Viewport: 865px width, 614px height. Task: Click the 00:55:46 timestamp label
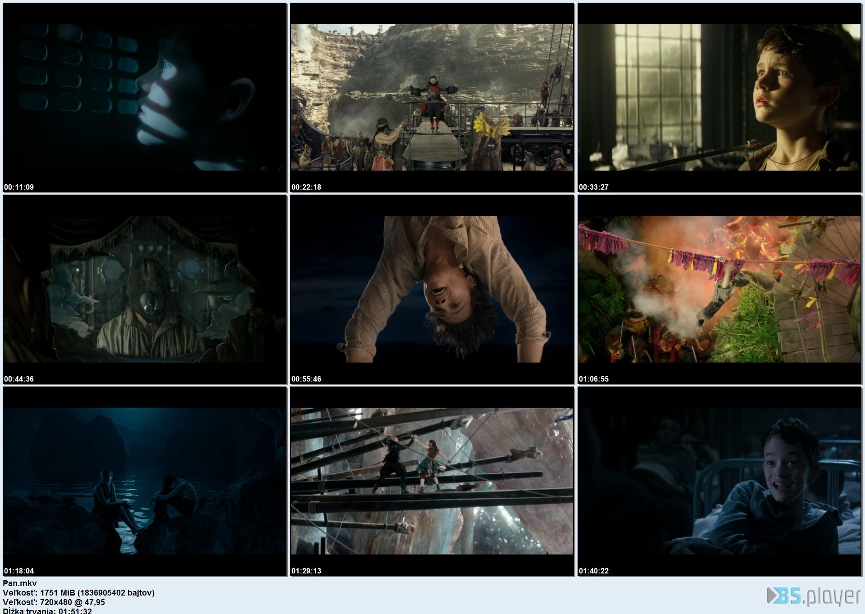[x=306, y=379]
